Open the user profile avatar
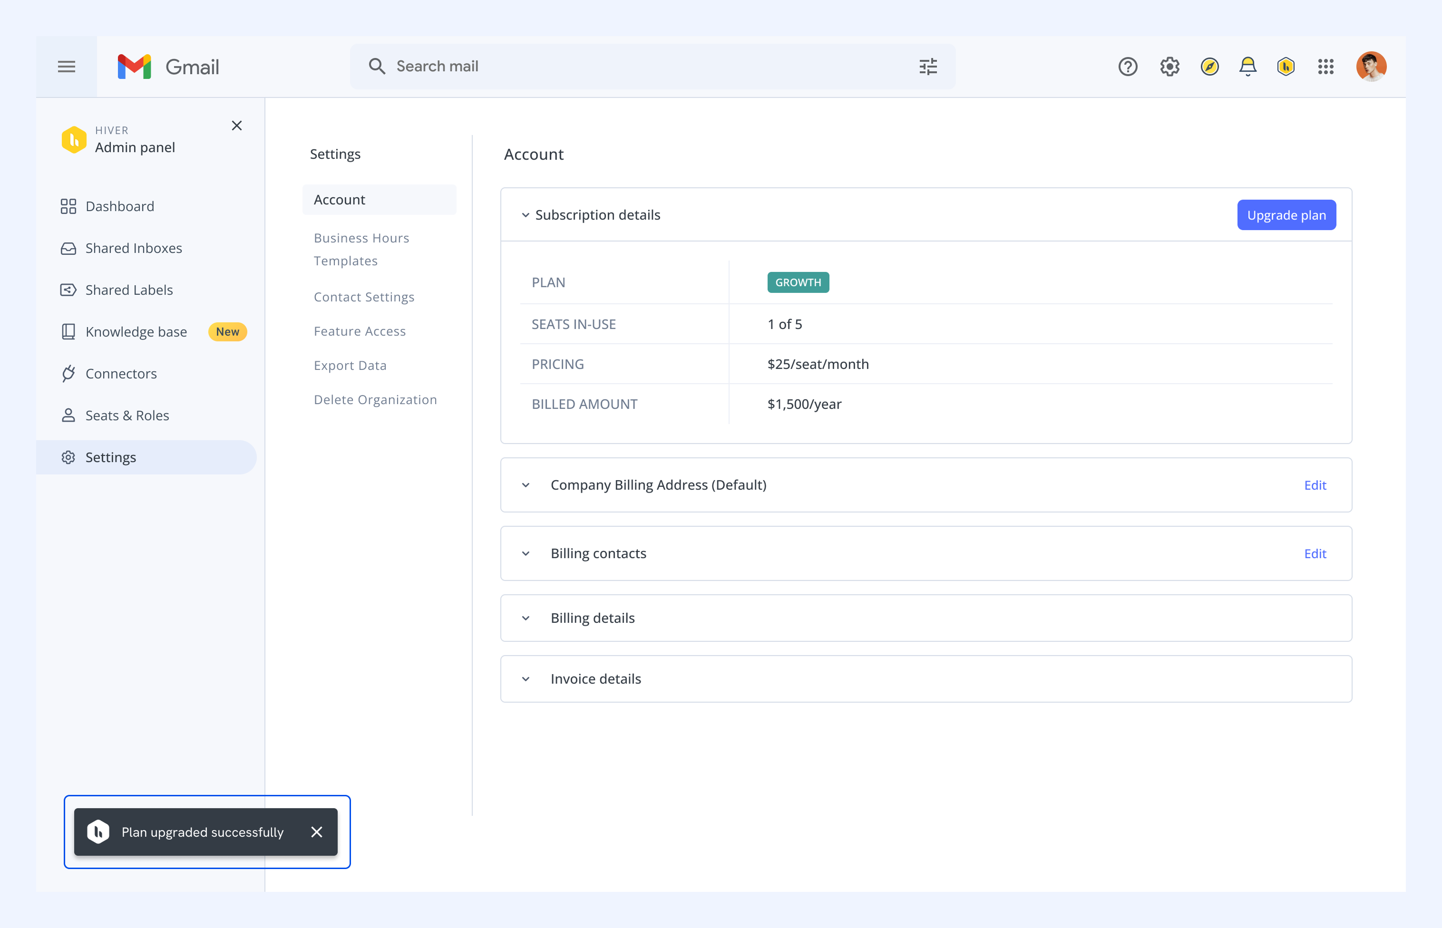Image resolution: width=1442 pixels, height=928 pixels. click(x=1371, y=66)
